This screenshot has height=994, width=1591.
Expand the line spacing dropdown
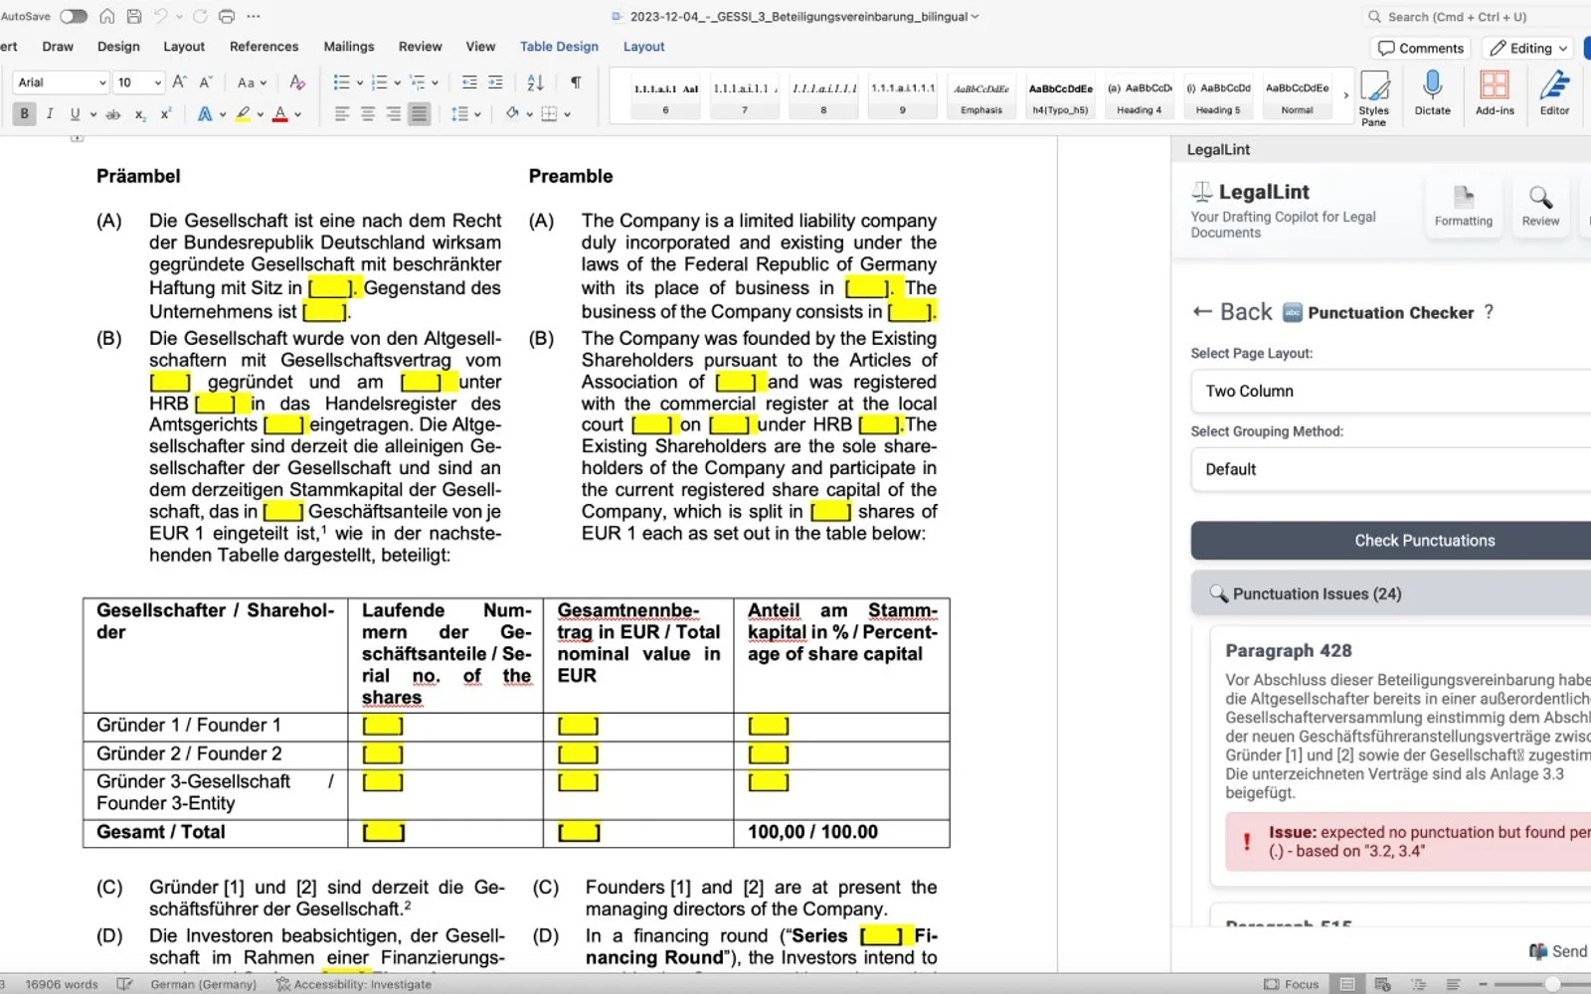[478, 114]
